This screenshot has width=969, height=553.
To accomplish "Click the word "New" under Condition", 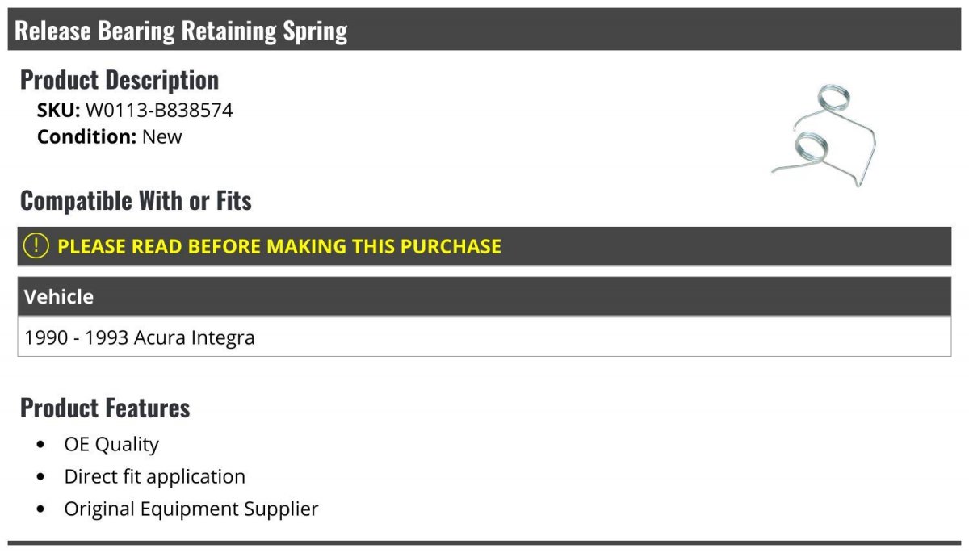I will point(162,136).
